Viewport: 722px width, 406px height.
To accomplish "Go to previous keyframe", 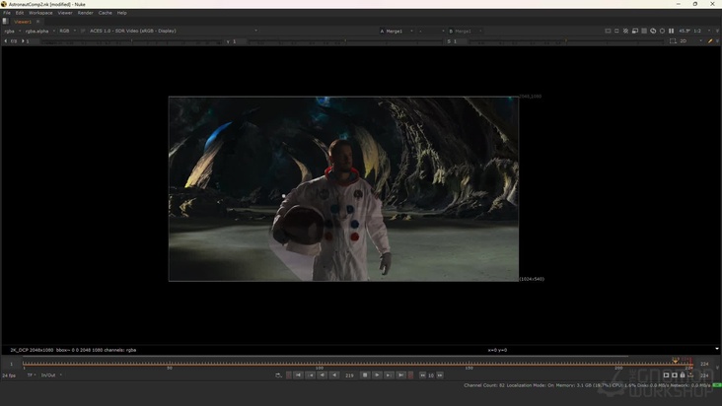I will click(x=311, y=375).
